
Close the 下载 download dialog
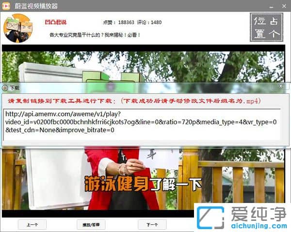280,87
